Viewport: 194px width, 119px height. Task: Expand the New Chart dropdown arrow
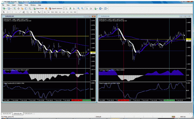(6, 9)
